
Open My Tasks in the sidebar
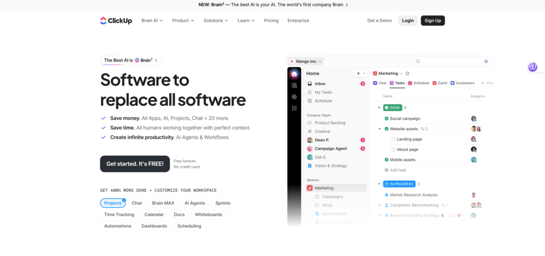[x=336, y=92]
